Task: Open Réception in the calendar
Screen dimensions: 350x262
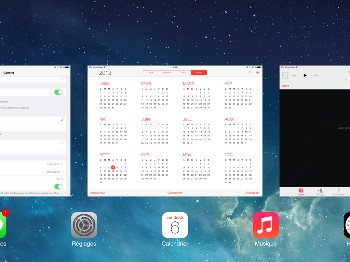Action: click(x=253, y=193)
